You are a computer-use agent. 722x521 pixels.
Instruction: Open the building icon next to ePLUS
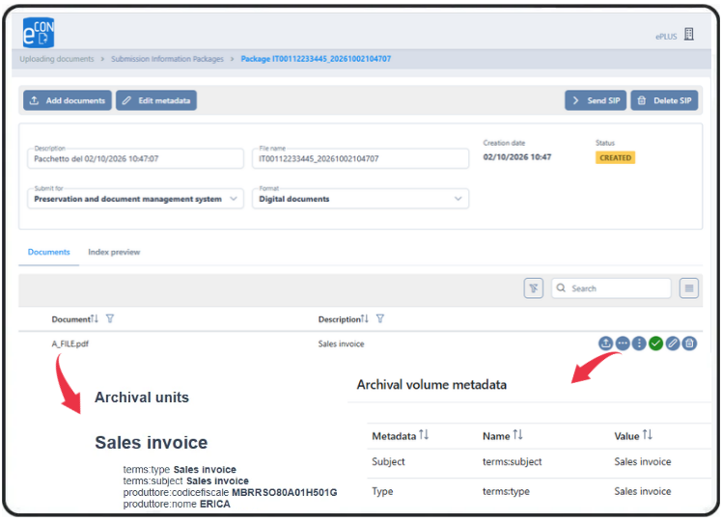coord(689,35)
